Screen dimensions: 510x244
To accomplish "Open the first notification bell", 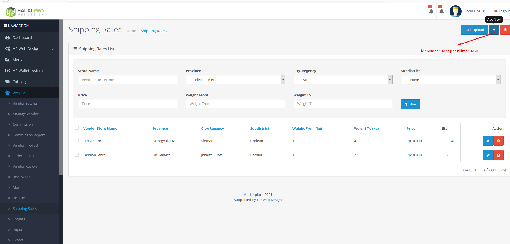I will pyautogui.click(x=431, y=11).
